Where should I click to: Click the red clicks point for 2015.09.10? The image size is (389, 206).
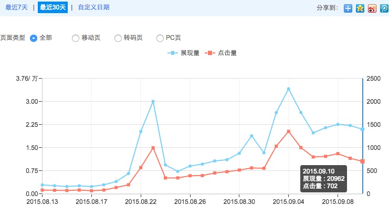(362, 161)
